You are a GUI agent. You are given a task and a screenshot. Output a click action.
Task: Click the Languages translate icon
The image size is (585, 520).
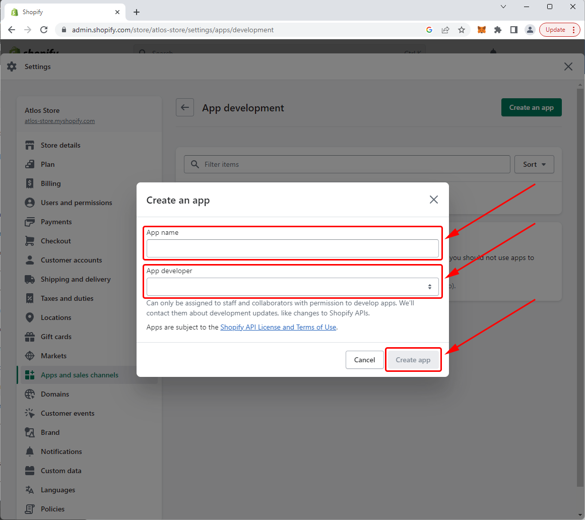click(30, 490)
